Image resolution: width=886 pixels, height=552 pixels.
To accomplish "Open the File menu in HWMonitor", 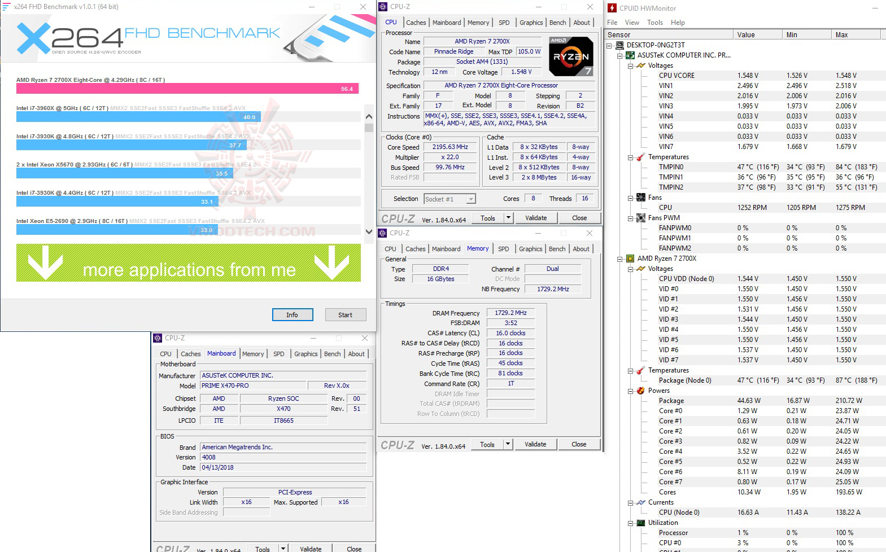I will (x=612, y=23).
